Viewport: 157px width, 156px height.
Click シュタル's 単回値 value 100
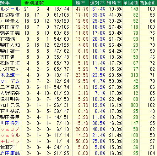pyautogui.click(x=135, y=135)
